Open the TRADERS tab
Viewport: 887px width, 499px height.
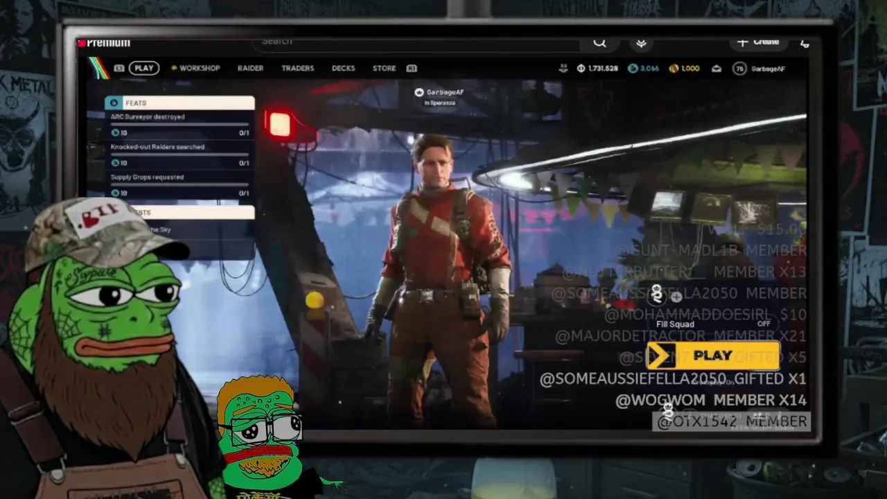(297, 68)
